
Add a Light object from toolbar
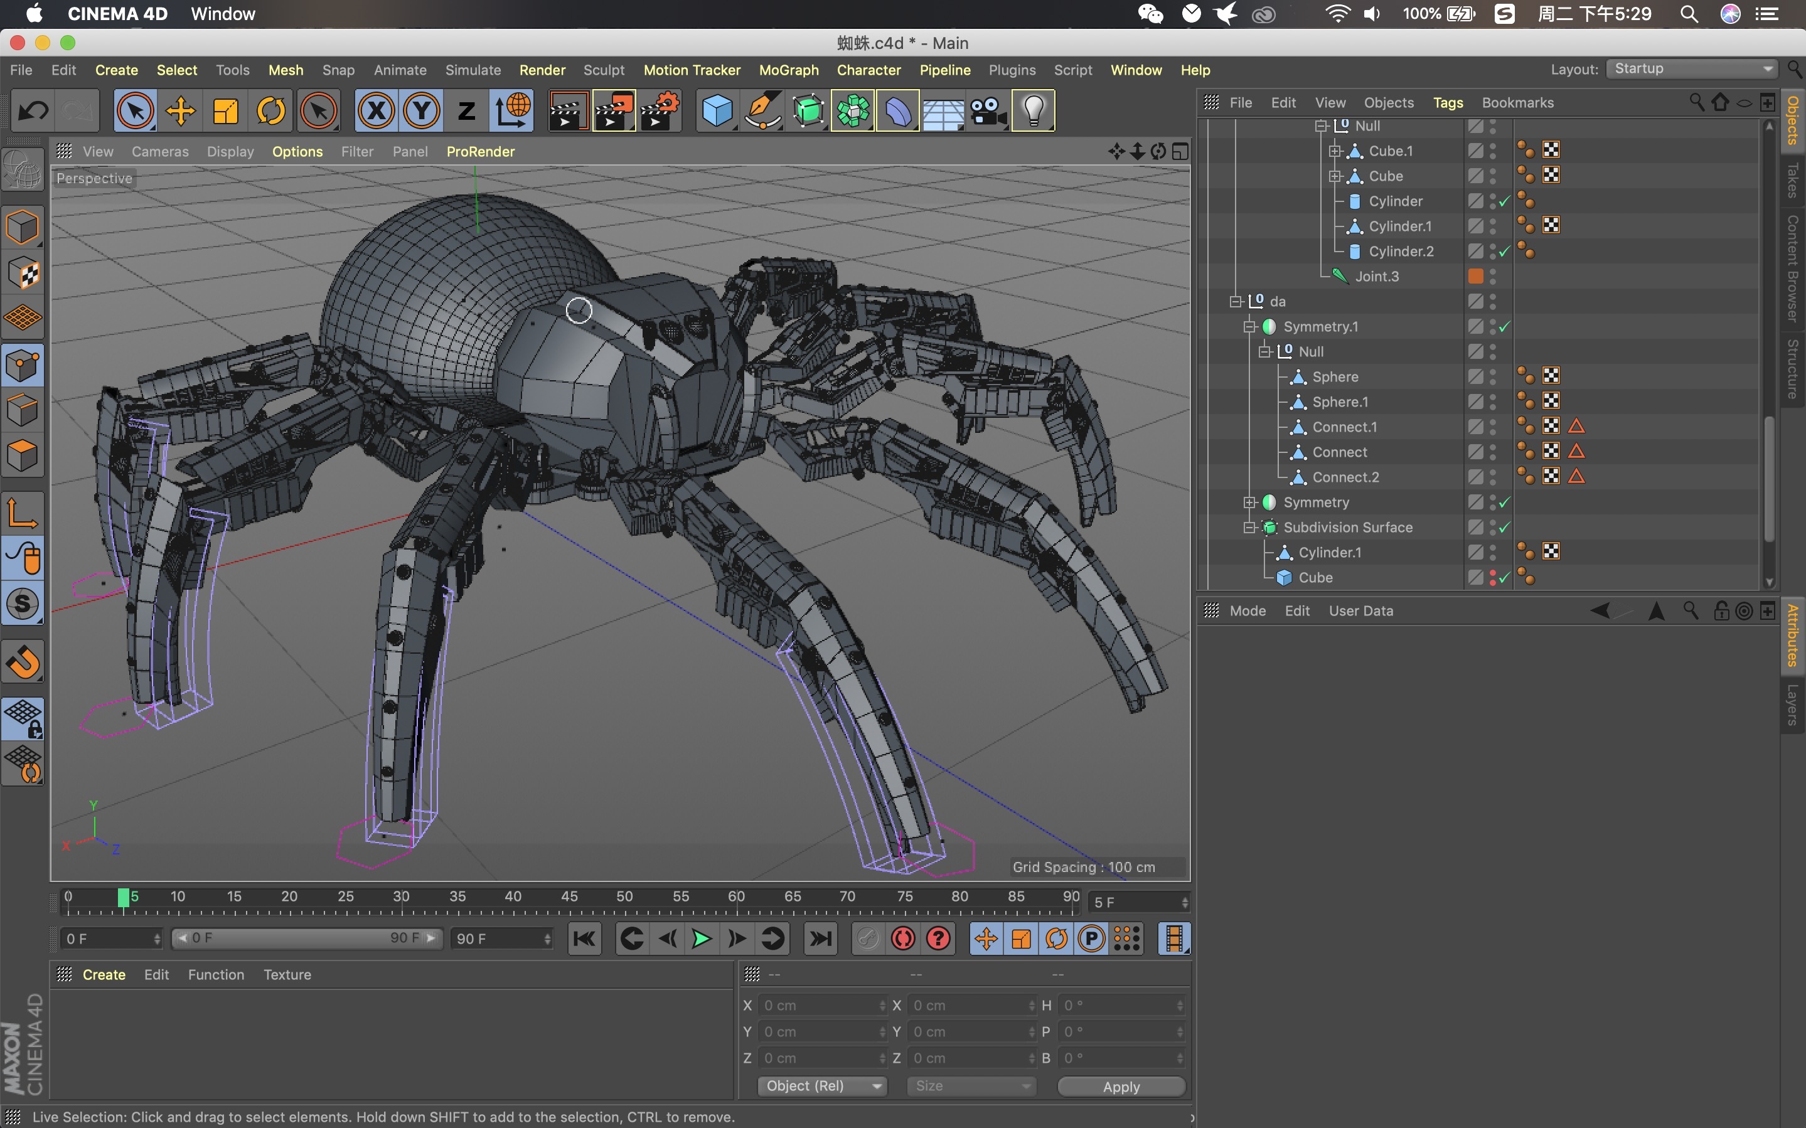(x=1033, y=111)
